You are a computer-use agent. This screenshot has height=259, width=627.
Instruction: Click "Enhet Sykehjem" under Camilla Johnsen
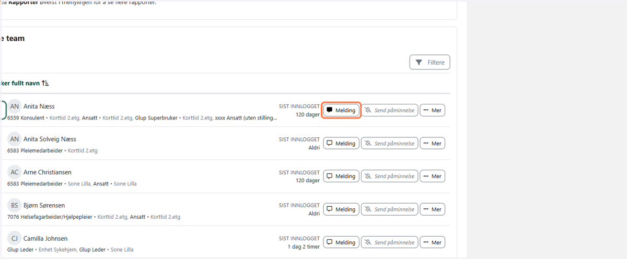click(x=58, y=250)
